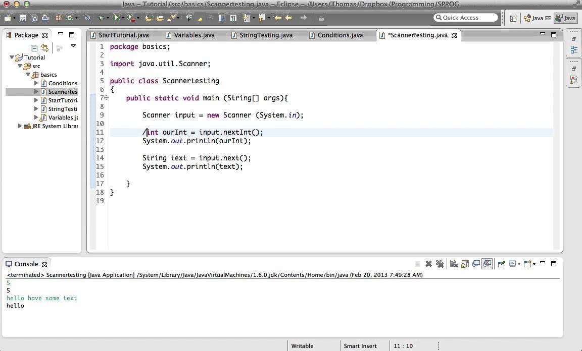Click Remove Launch icon in Console

tap(428, 264)
